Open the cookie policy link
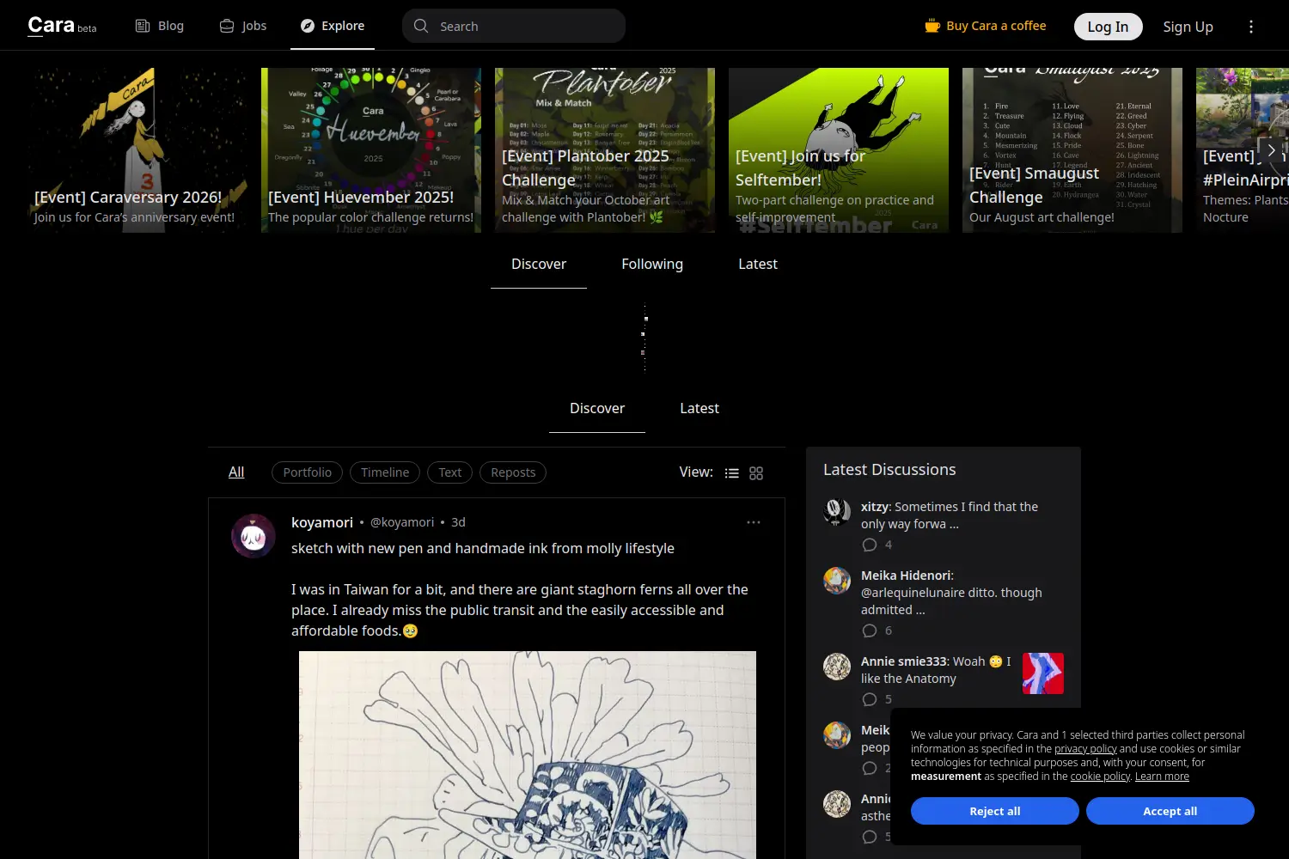1289x859 pixels. click(1100, 777)
